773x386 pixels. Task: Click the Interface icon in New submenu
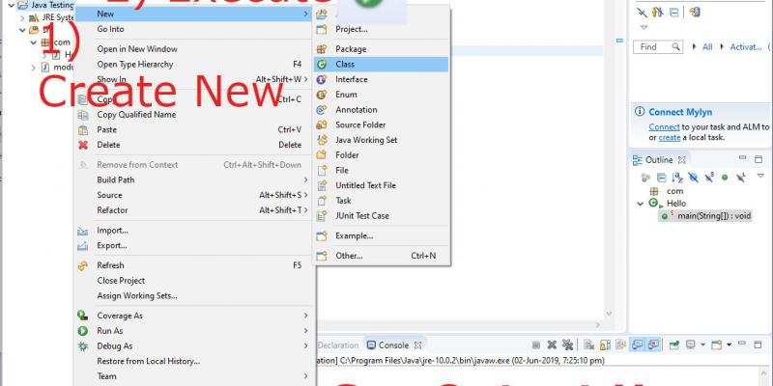click(x=322, y=79)
